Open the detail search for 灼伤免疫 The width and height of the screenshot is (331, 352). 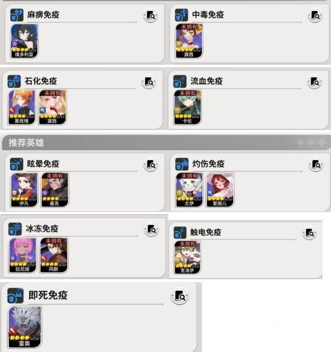coord(316,165)
